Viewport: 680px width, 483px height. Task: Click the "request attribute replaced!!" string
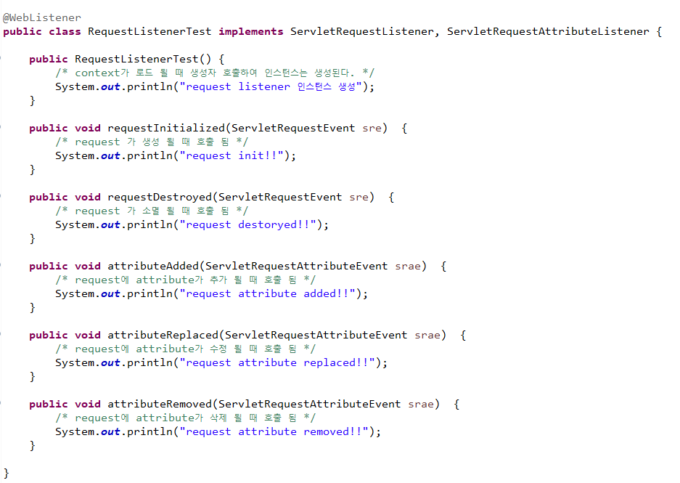pyautogui.click(x=277, y=362)
